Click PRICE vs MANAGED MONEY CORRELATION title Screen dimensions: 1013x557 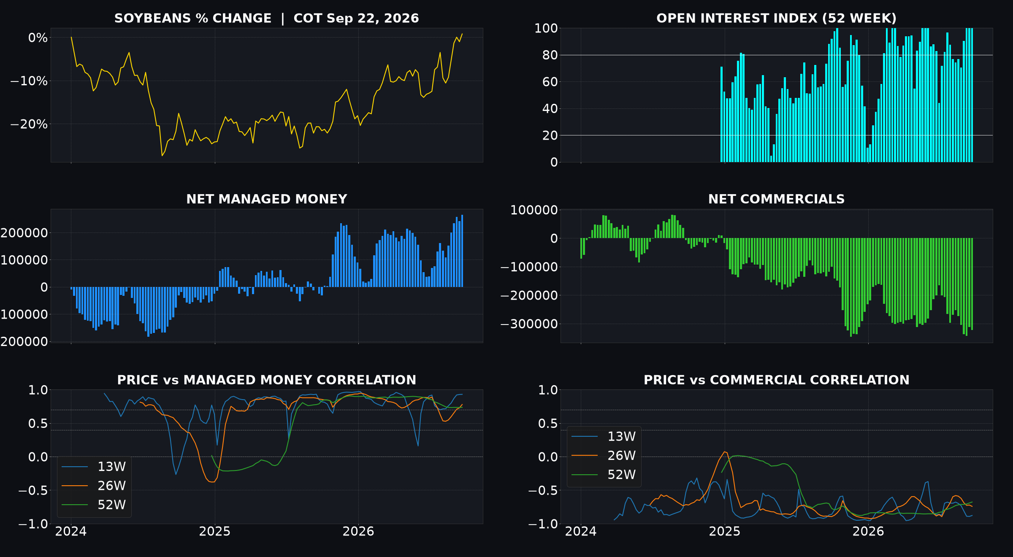point(267,380)
